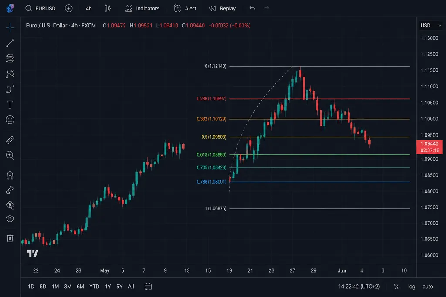446x297 pixels.
Task: Select the Fibonacci retracement tools
Action: pyautogui.click(x=10, y=59)
